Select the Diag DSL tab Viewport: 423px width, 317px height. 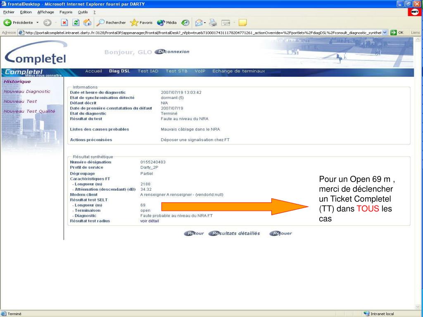[x=119, y=71]
